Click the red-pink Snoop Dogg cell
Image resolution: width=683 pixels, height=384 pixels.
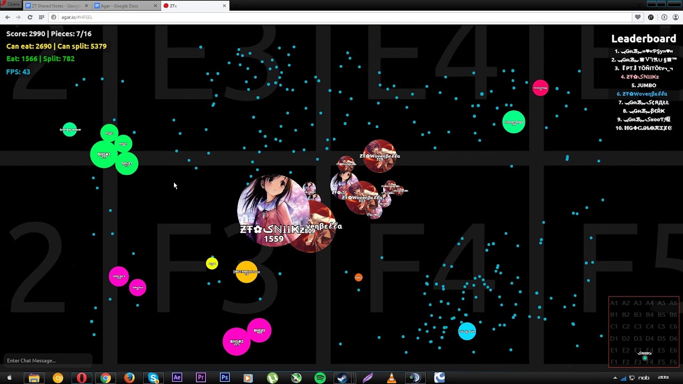(541, 88)
